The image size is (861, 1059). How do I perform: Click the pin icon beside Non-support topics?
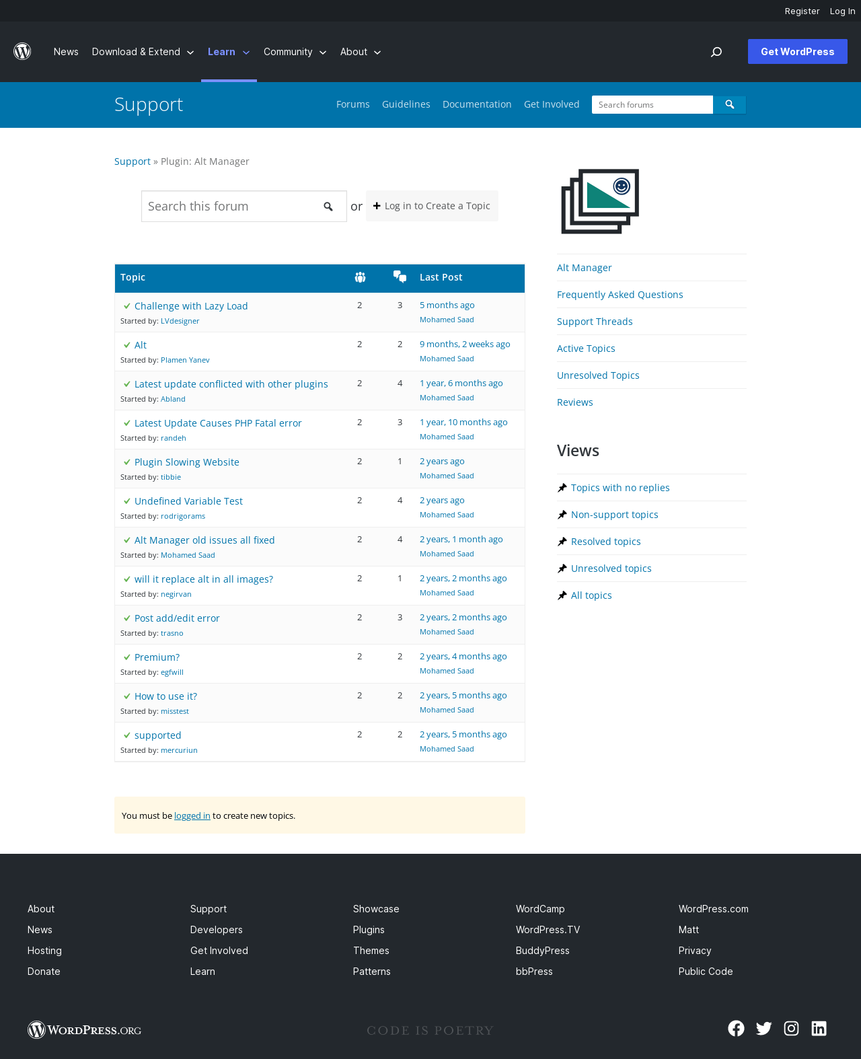click(562, 515)
